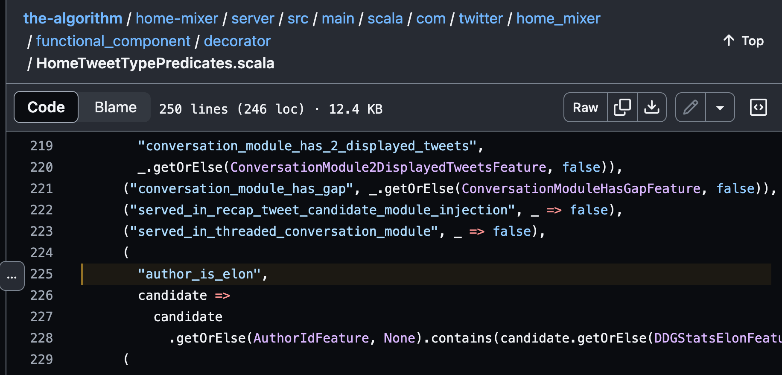Download the HomeTweetTypePredicates.scala file
The width and height of the screenshot is (782, 375).
tap(652, 107)
